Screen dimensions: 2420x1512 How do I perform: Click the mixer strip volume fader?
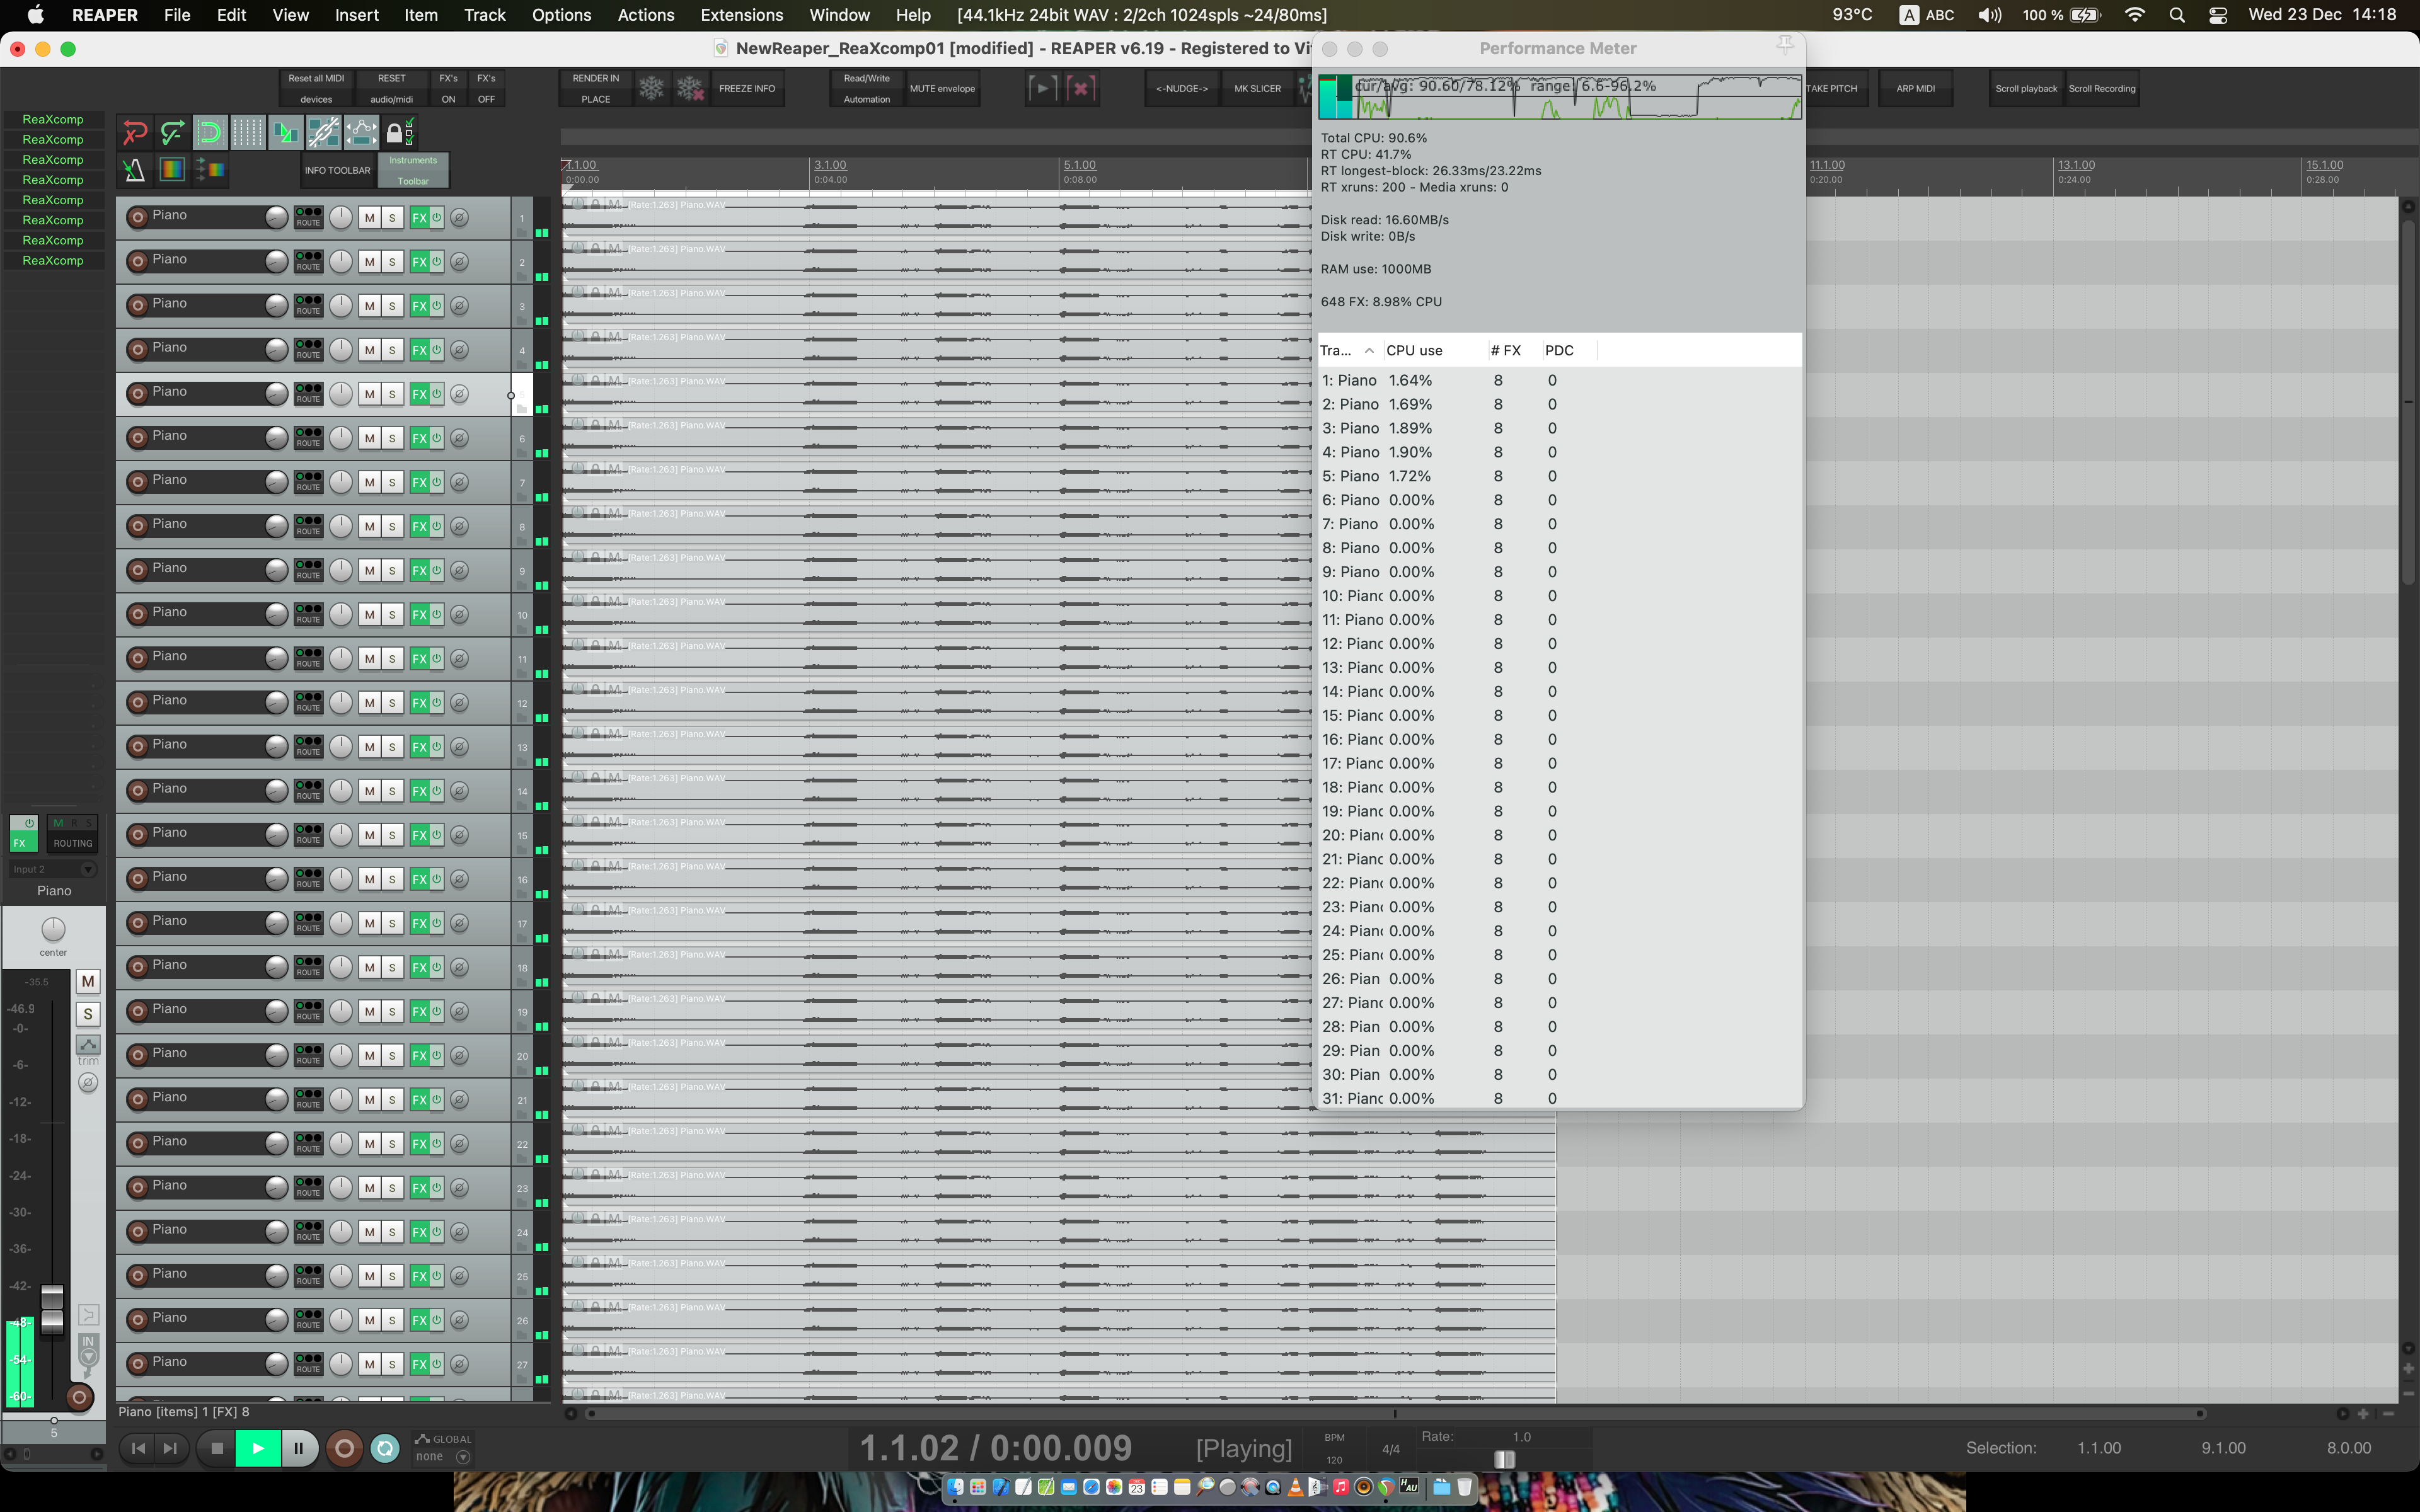click(x=52, y=1309)
